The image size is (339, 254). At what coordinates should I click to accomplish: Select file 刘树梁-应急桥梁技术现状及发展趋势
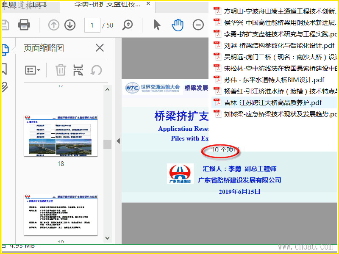tap(281, 114)
